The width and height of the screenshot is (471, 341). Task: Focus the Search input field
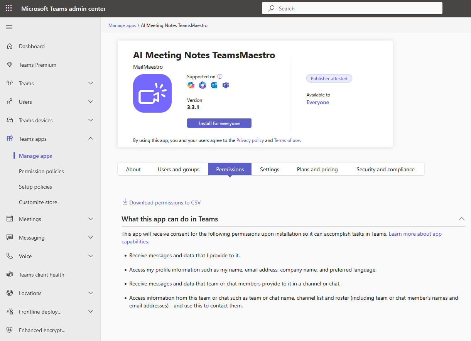(352, 8)
